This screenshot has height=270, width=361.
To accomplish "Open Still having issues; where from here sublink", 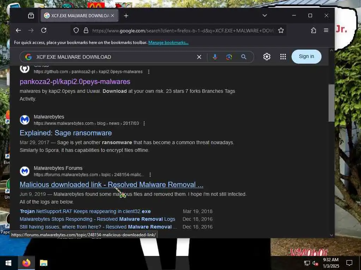I will click(99, 227).
